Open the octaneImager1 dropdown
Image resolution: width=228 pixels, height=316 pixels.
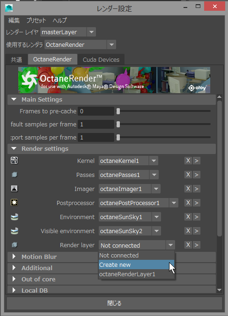point(156,189)
